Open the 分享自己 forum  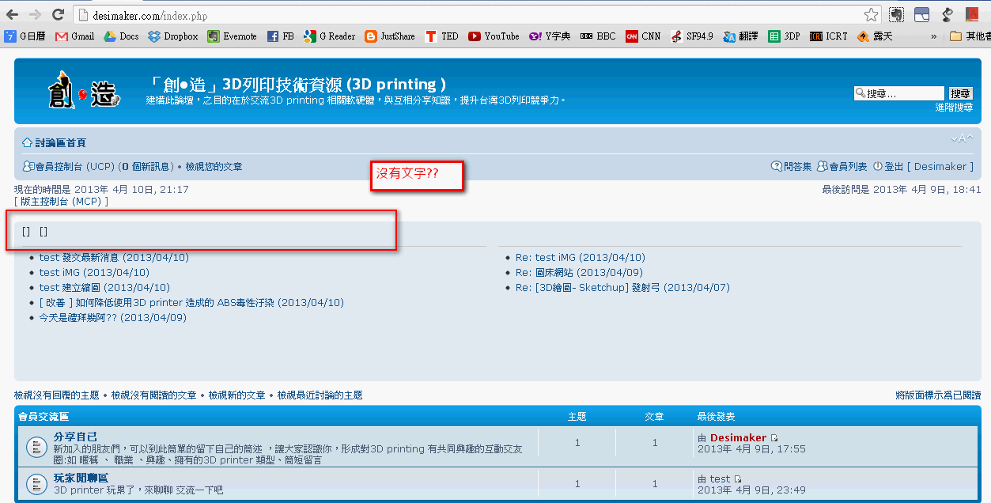click(x=76, y=437)
